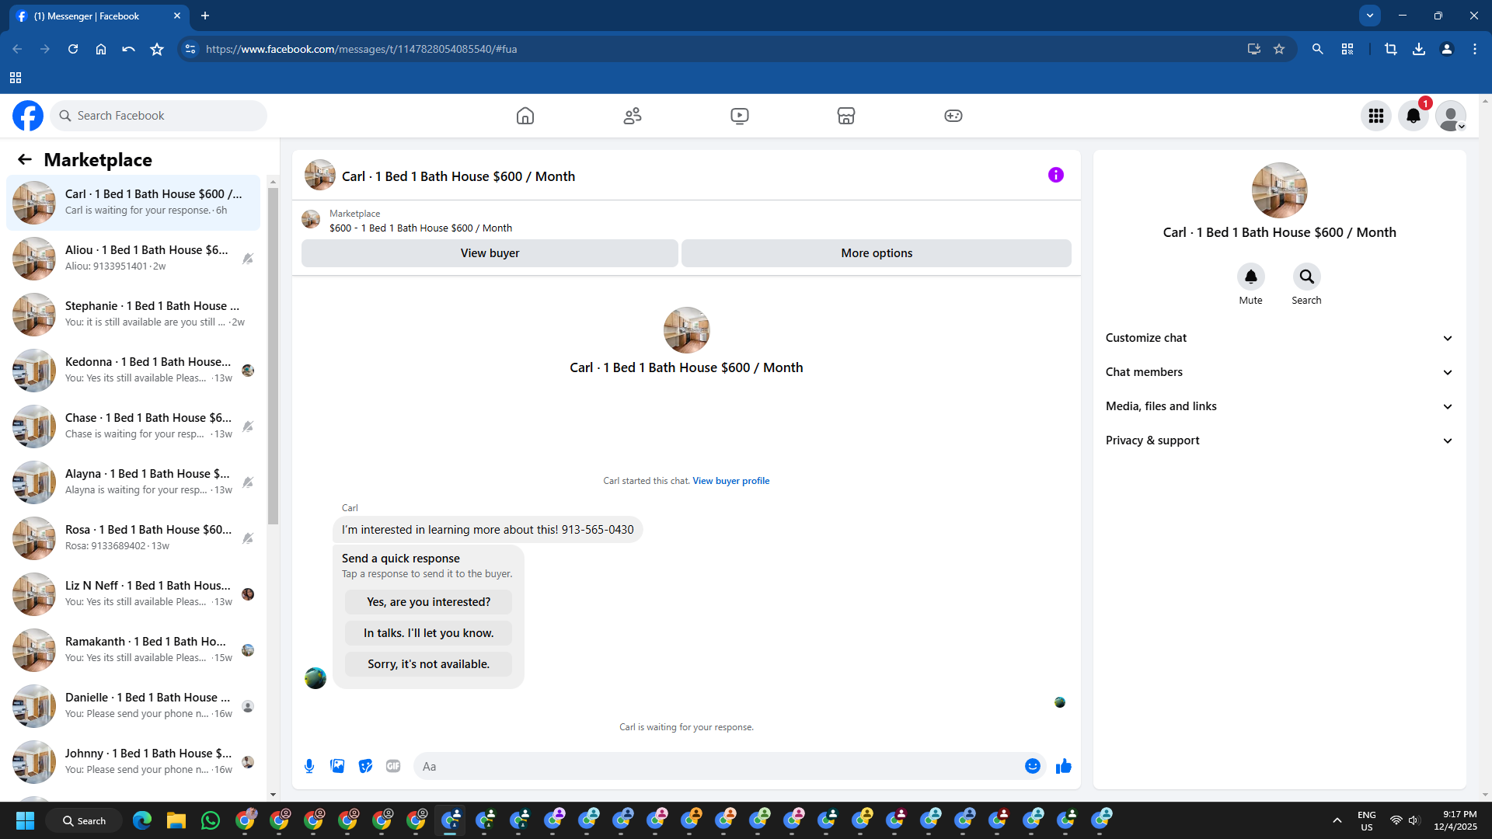1492x839 pixels.
Task: Click the voice clip microphone icon
Action: (x=309, y=766)
